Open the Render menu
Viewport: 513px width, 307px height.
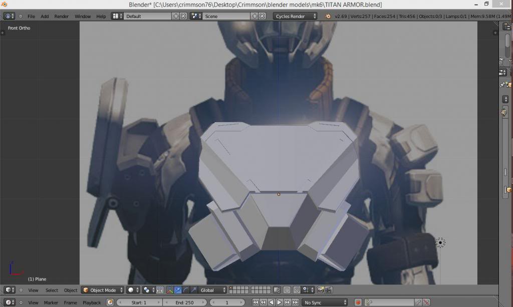pos(61,16)
